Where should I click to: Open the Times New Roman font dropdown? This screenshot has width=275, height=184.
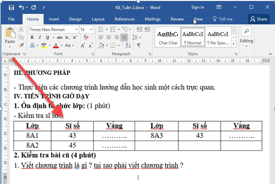tap(76, 30)
